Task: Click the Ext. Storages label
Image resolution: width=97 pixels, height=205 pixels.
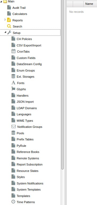Action: (x=26, y=77)
